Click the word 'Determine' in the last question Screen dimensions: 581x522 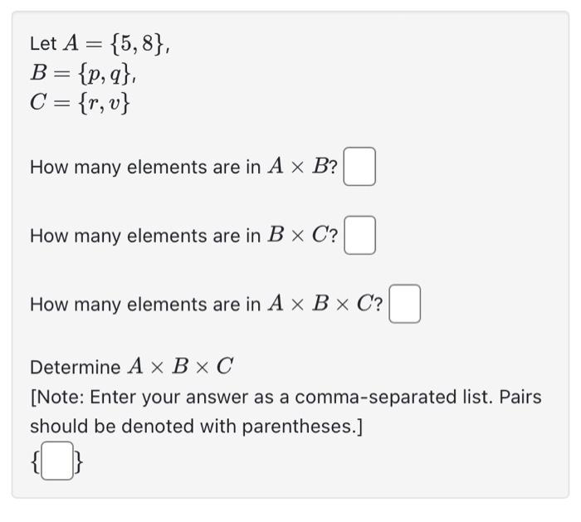(x=75, y=367)
